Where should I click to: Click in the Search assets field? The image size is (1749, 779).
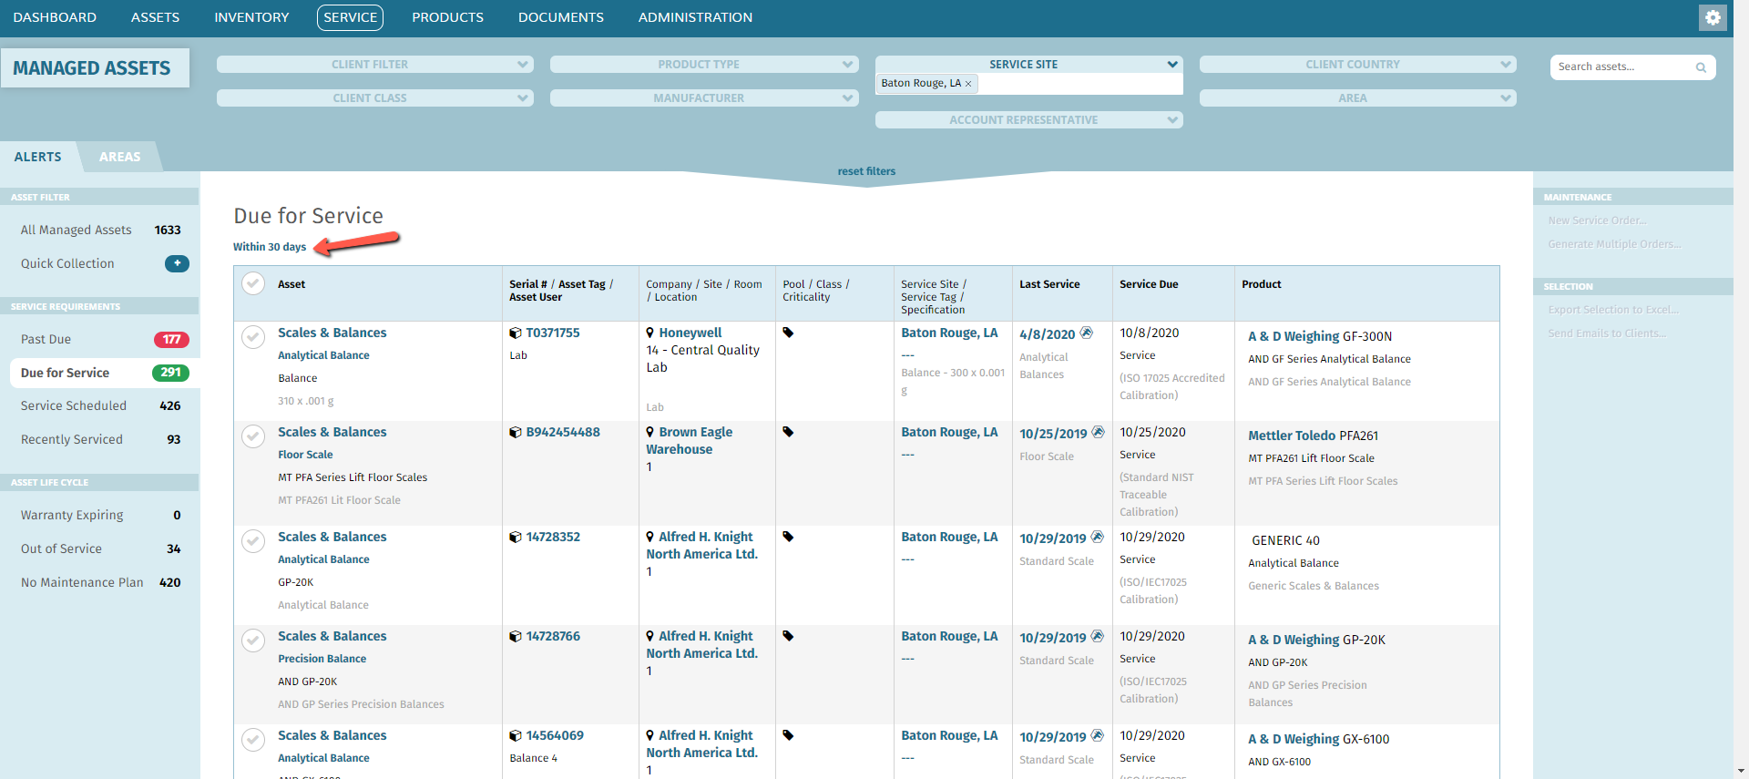click(x=1621, y=67)
